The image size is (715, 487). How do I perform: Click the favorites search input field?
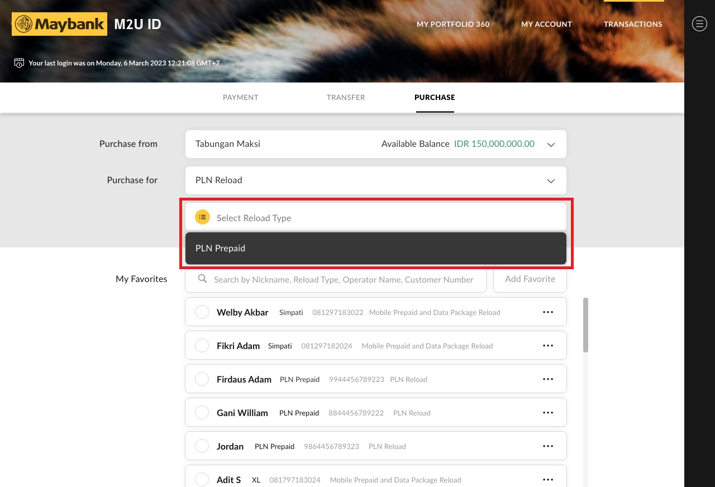coord(336,279)
